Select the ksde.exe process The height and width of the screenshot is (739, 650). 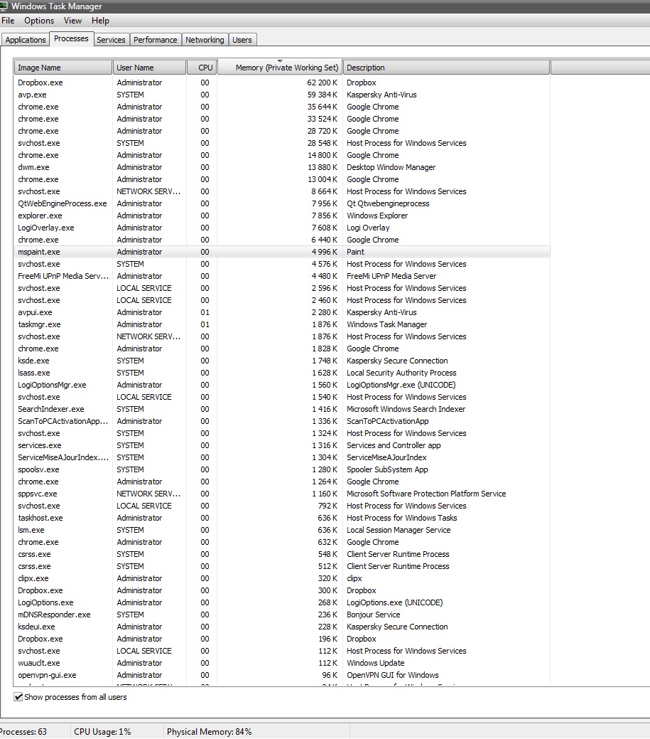pyautogui.click(x=282, y=361)
